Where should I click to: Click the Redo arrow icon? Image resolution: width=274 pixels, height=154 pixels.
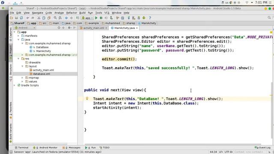pos(33,18)
